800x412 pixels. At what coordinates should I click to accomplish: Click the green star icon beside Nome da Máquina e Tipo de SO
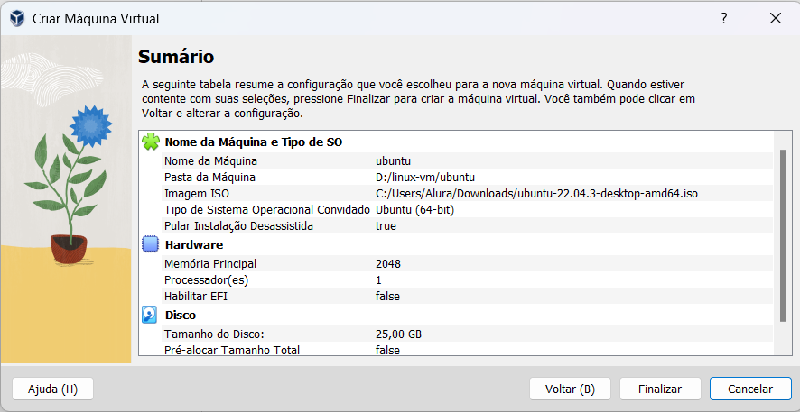point(151,142)
